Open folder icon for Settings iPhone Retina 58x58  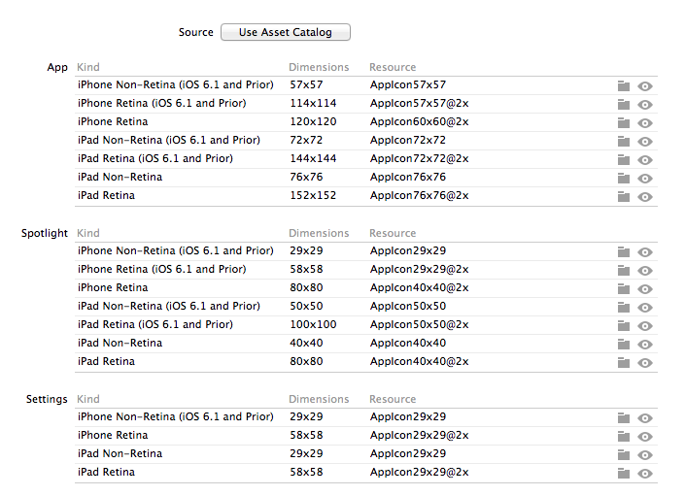click(624, 436)
